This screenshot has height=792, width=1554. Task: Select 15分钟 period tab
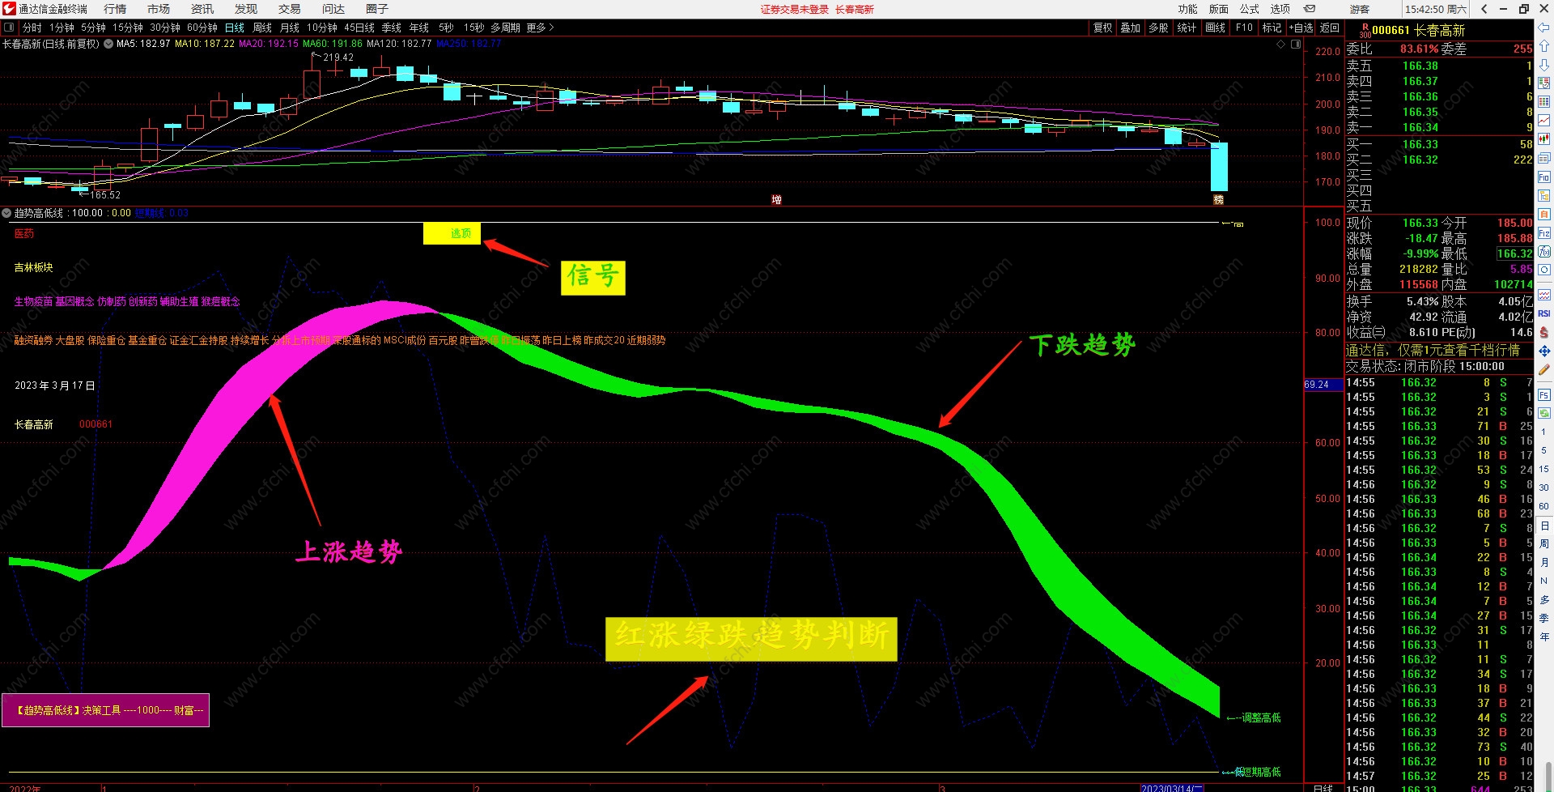tap(128, 28)
